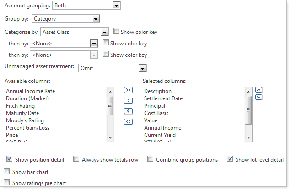
Task: Click the remove selected column left-arrow button
Action: coord(129,111)
